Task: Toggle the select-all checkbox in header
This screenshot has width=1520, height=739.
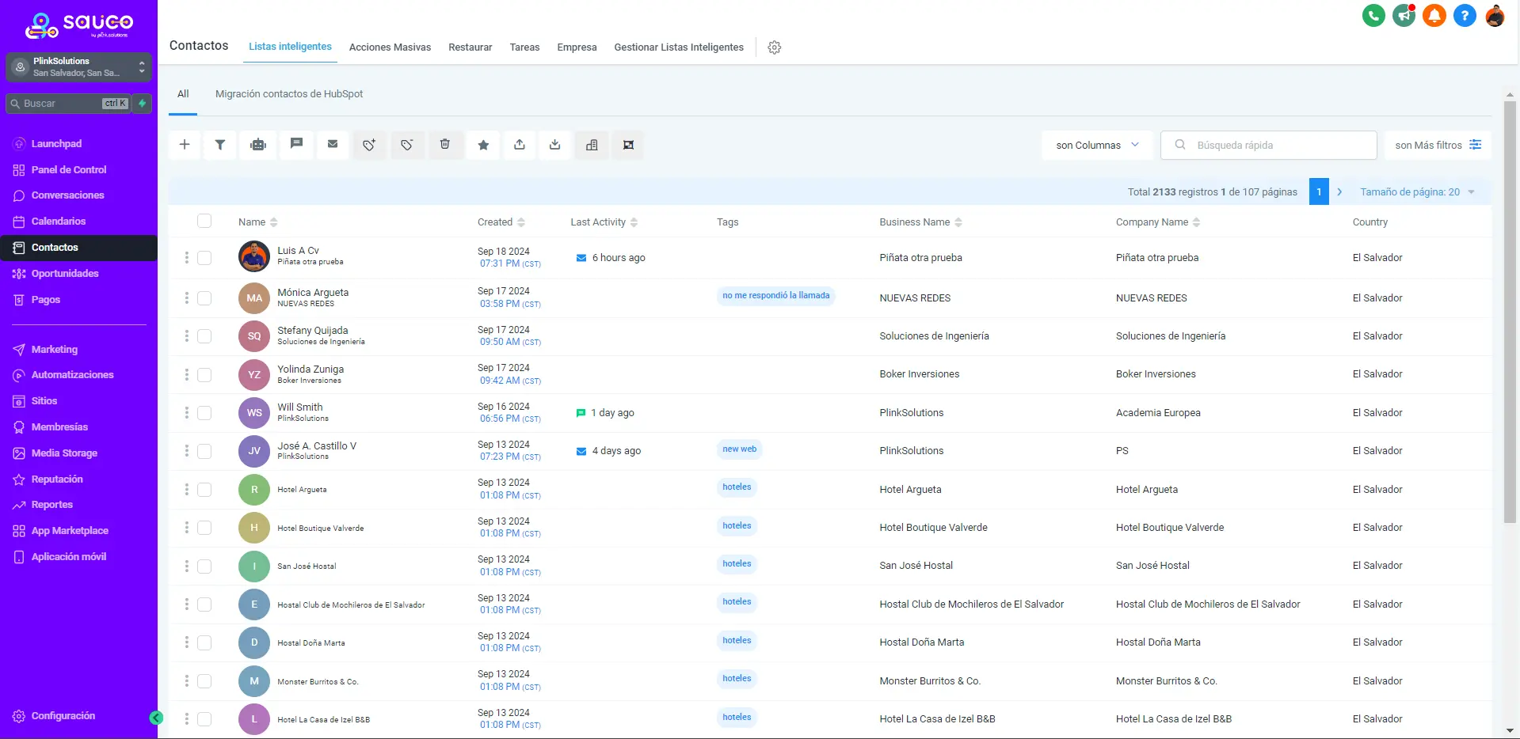Action: (x=204, y=221)
